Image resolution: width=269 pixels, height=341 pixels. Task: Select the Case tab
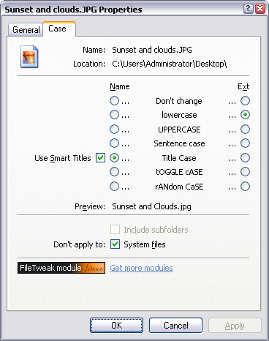click(x=58, y=29)
